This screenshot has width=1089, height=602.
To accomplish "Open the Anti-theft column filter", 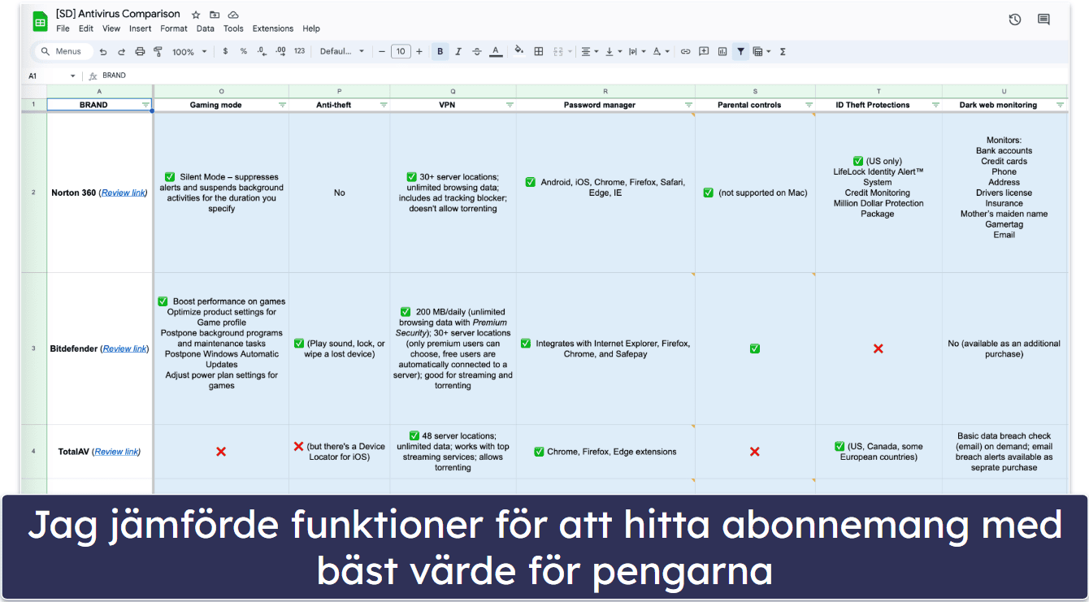I will point(384,105).
